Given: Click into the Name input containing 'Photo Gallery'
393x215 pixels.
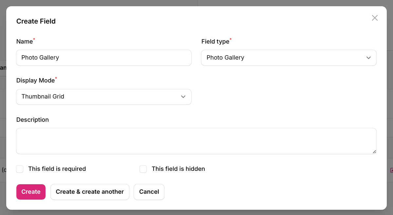Looking at the screenshot, I should pos(104,58).
